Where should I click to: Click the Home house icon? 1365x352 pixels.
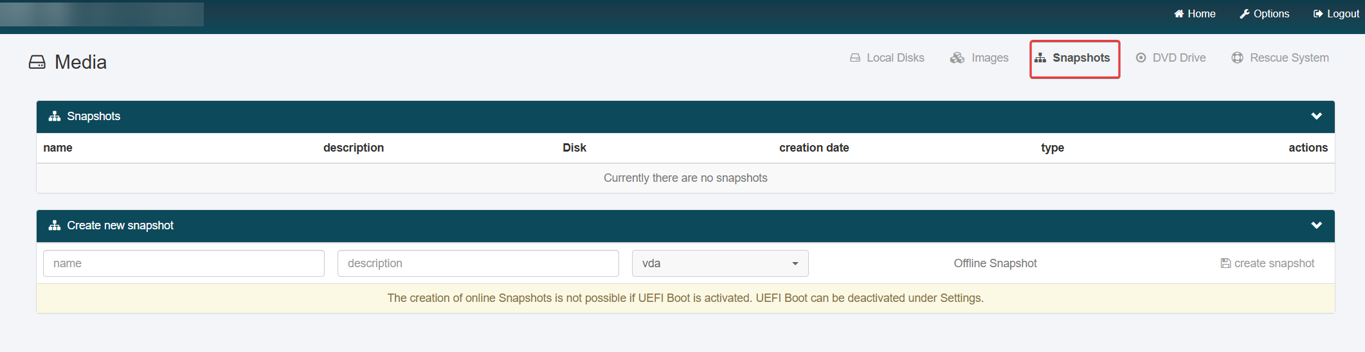pyautogui.click(x=1179, y=14)
